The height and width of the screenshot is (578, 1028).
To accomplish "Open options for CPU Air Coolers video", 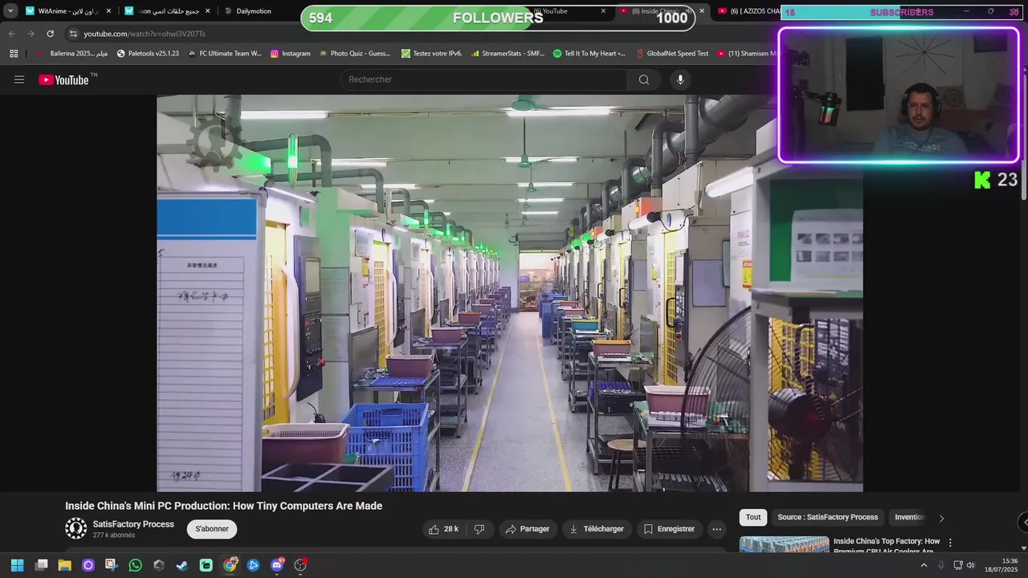I will (x=950, y=543).
